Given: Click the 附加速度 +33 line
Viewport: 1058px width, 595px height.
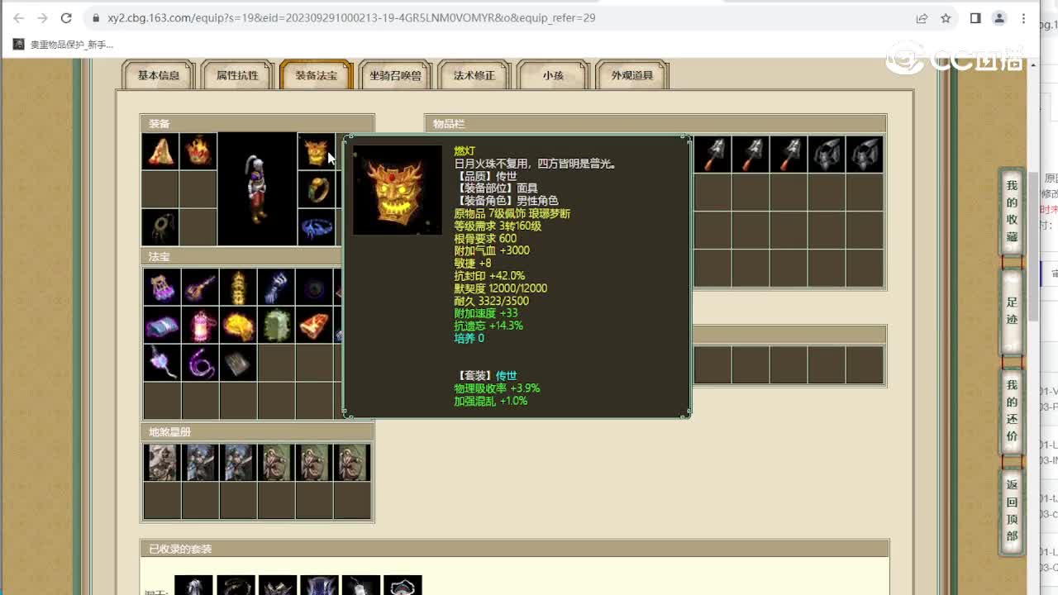Looking at the screenshot, I should tap(486, 313).
